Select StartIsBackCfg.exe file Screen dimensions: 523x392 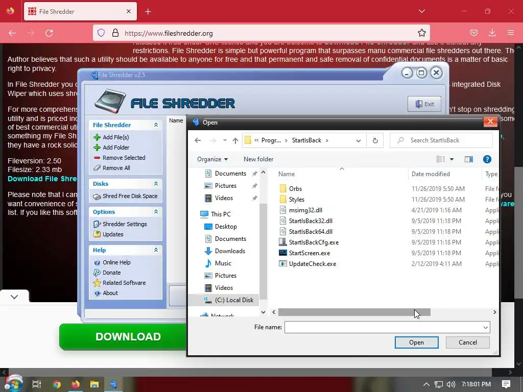(308, 242)
